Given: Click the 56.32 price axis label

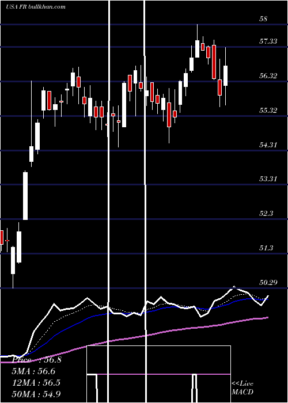Looking at the screenshot, I should 268,76.
